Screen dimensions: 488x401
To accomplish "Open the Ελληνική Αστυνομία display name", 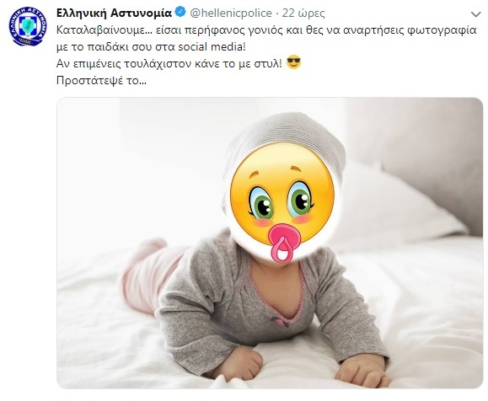I will click(x=114, y=13).
